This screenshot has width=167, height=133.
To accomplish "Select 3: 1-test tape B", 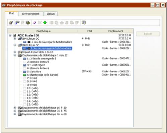I will click(36, 65).
